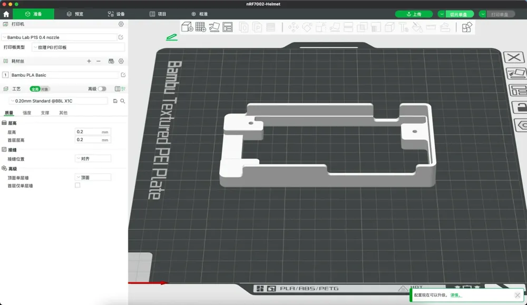Click the compare presets icon
Image resolution: width=527 pixels, height=305 pixels.
tap(123, 89)
